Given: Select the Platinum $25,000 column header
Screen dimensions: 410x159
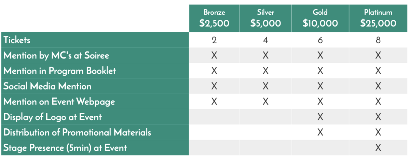Looking at the screenshot, I should [x=378, y=18].
